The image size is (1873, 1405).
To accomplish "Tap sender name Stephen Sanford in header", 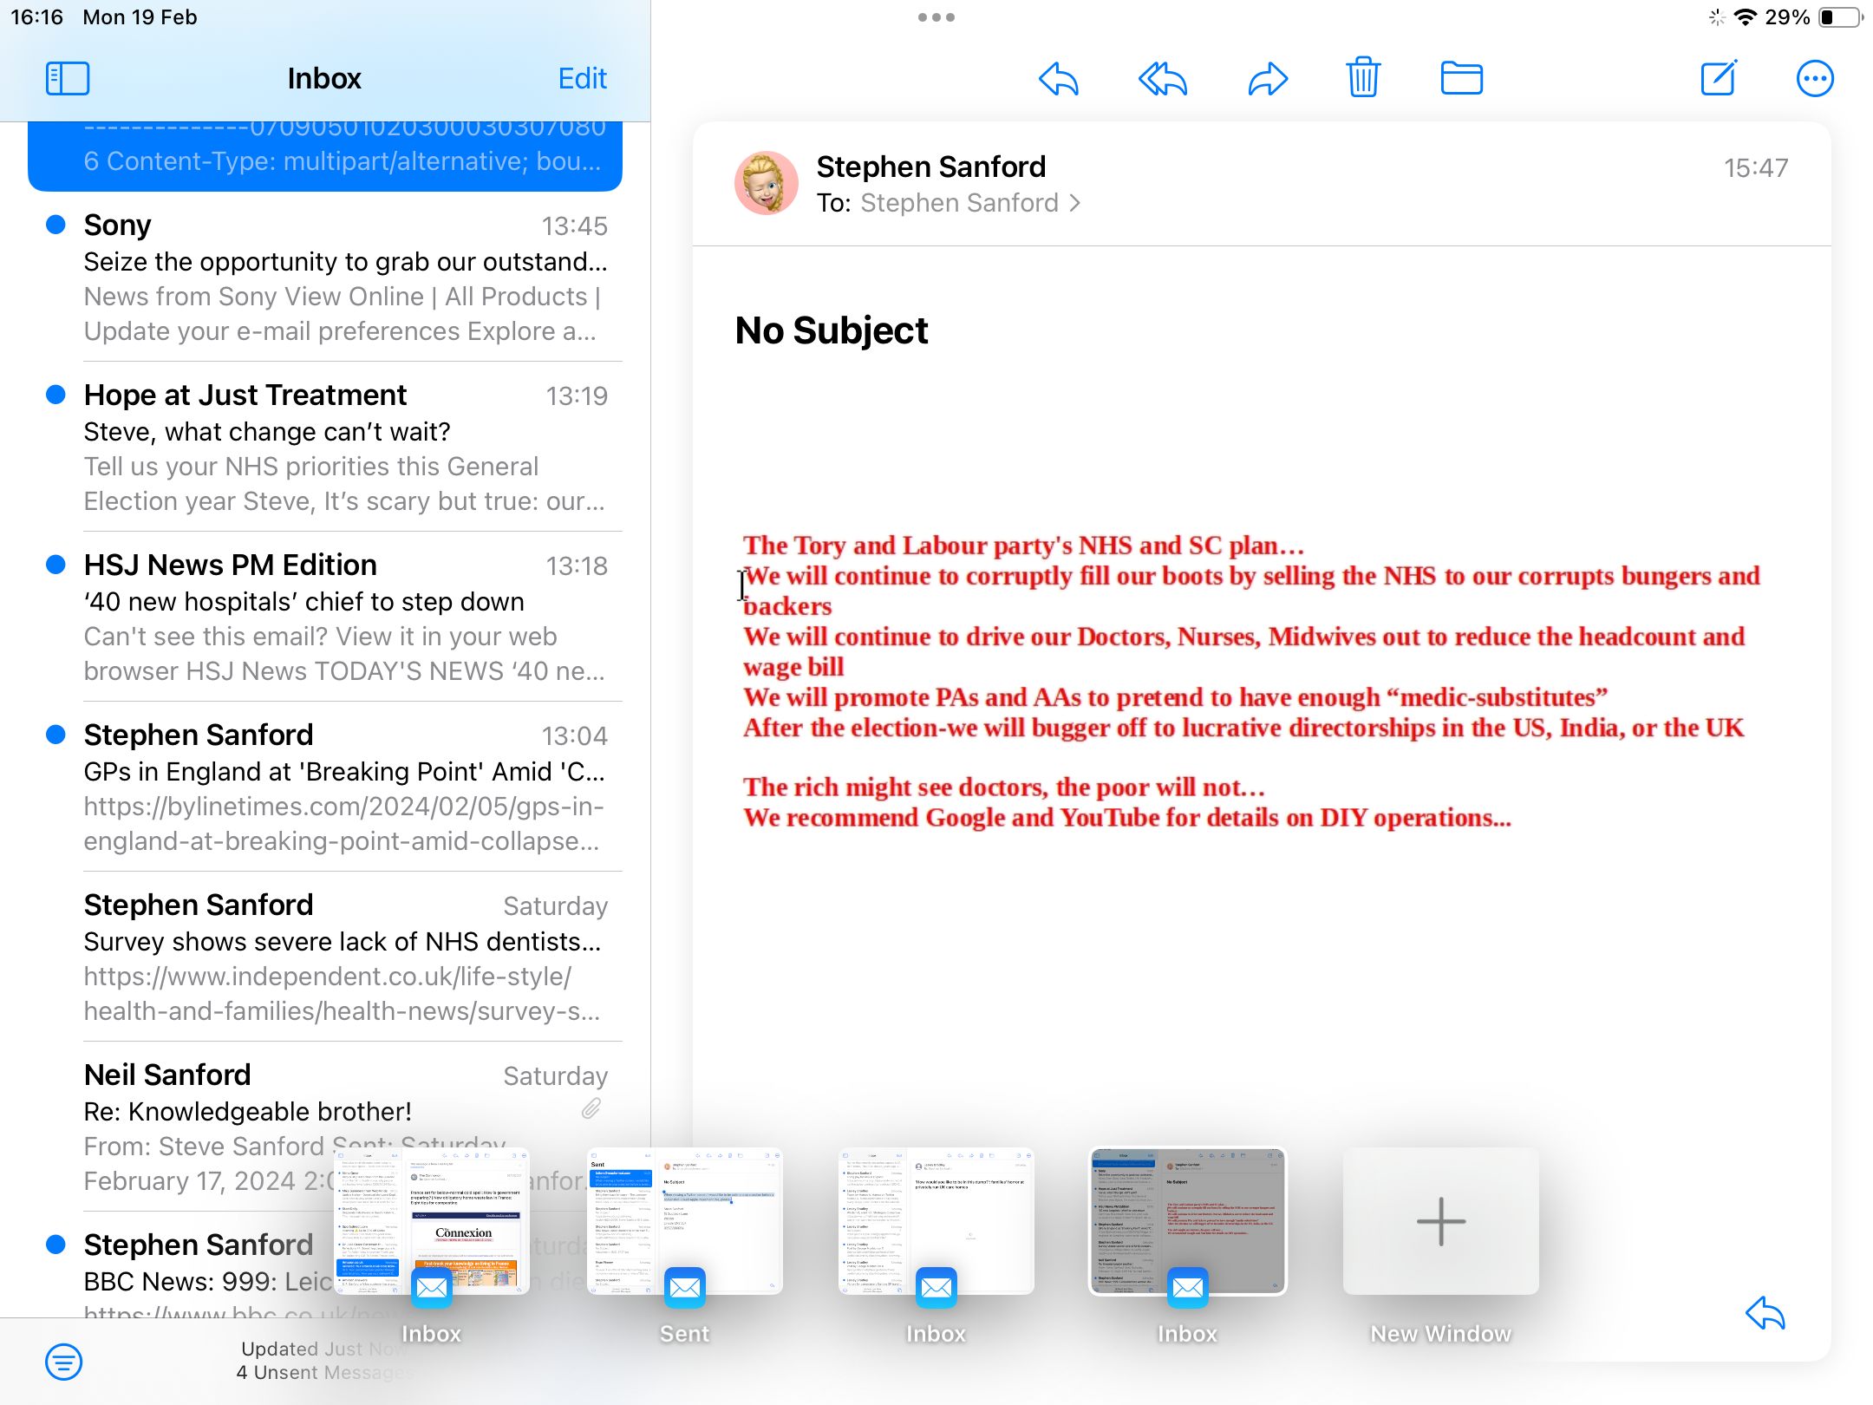I will [x=931, y=167].
